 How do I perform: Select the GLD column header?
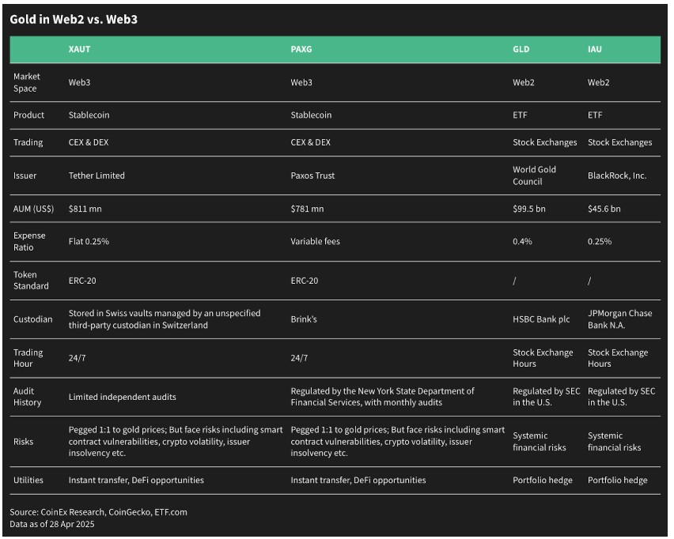521,49
